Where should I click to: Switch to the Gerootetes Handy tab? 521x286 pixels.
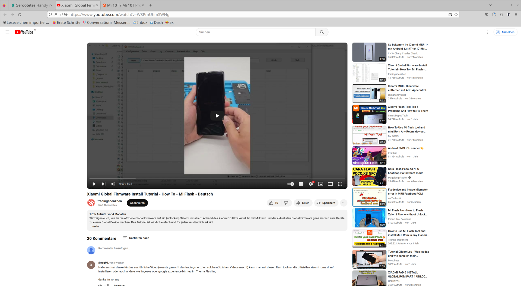(31, 5)
